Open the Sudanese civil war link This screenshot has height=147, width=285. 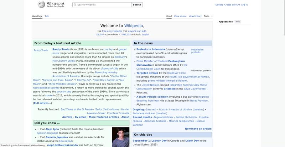pos(144,113)
